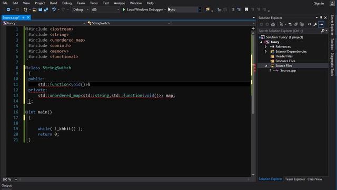Expand the Source.cpp node
This screenshot has width=337, height=190.
[x=270, y=70]
